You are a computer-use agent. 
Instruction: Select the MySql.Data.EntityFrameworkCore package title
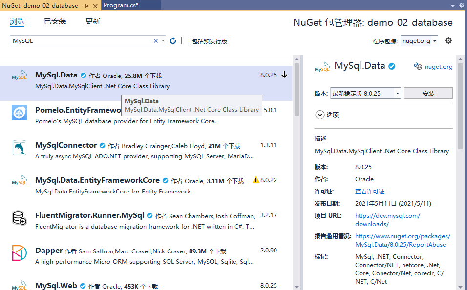tap(97, 180)
